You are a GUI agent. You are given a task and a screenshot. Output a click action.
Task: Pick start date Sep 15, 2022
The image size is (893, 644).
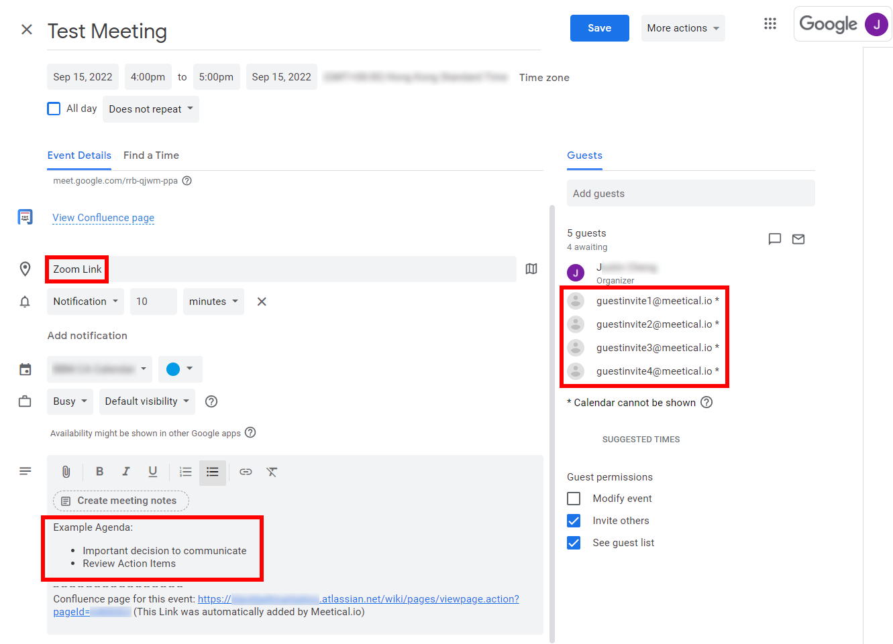click(x=83, y=77)
